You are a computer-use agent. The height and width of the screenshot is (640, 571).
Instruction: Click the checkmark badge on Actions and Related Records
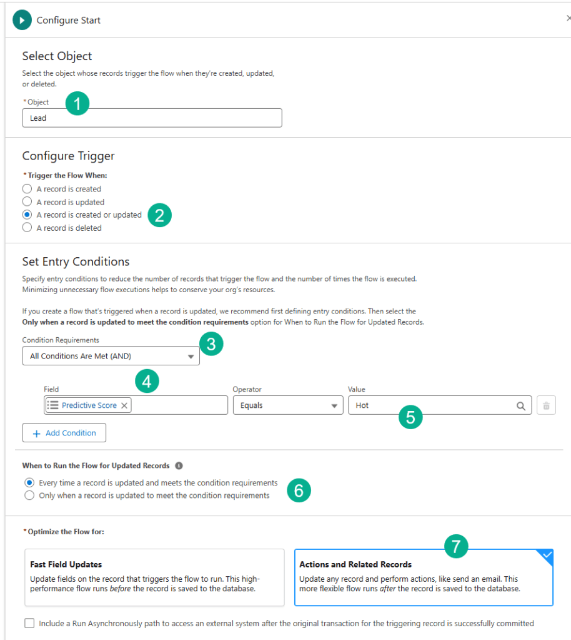[x=547, y=555]
